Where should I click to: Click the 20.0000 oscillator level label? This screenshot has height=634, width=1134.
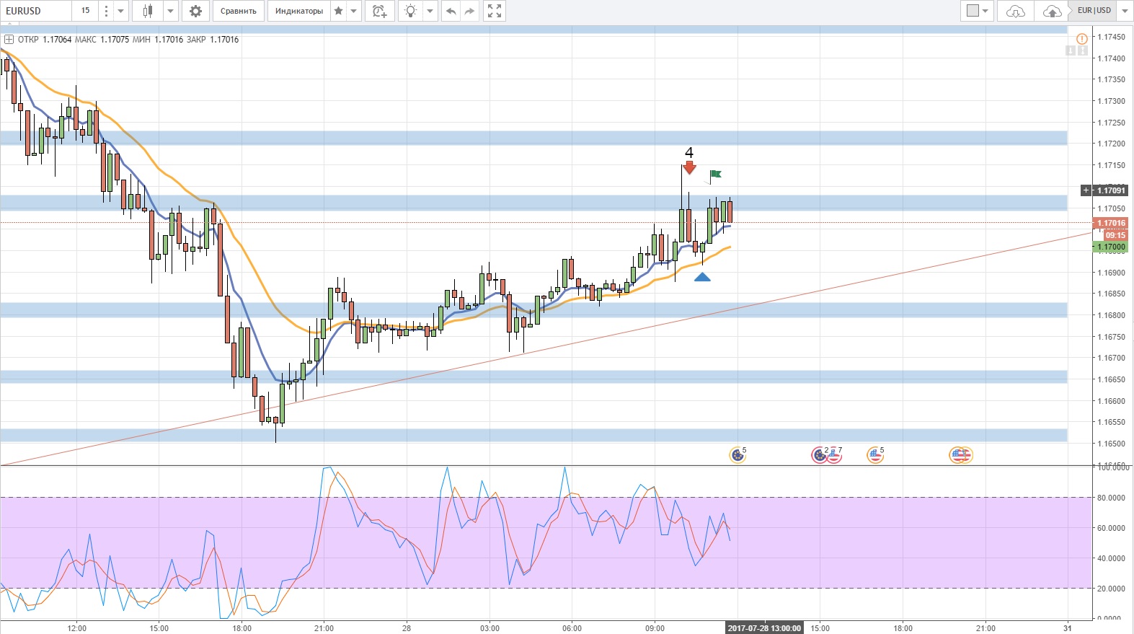[x=1111, y=589]
